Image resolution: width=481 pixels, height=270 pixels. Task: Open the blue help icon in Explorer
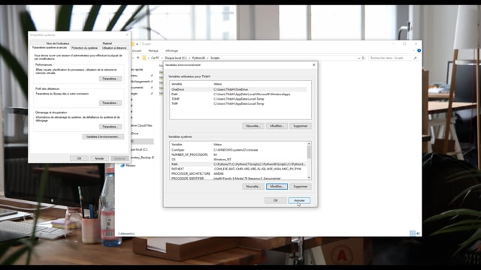419,50
